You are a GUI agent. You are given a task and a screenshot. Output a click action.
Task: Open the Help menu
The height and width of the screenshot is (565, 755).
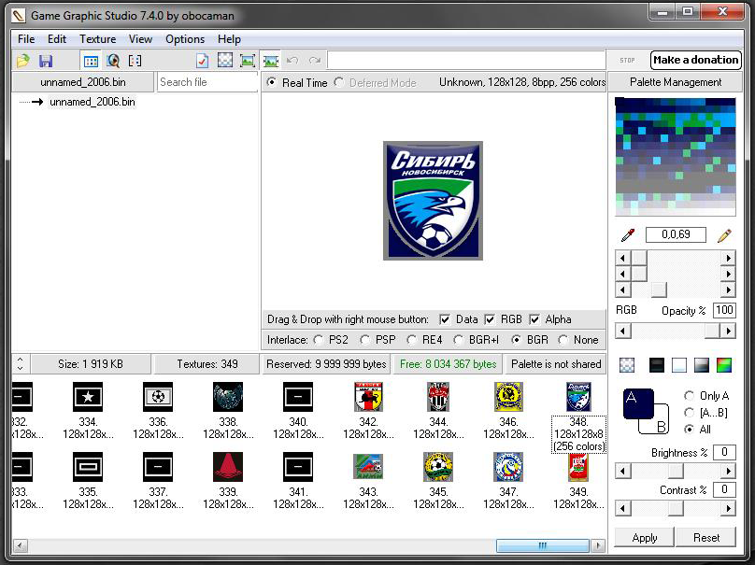tap(229, 39)
